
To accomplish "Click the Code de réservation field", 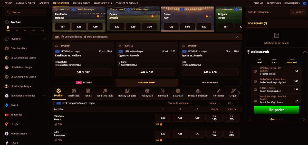I will 268,12.
